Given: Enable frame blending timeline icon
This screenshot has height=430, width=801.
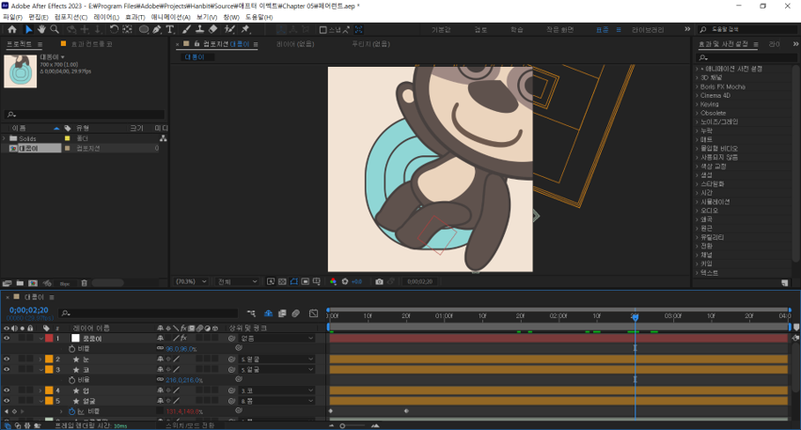Looking at the screenshot, I should (x=282, y=313).
